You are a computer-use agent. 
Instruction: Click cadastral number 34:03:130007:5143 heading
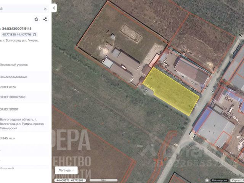17,29
